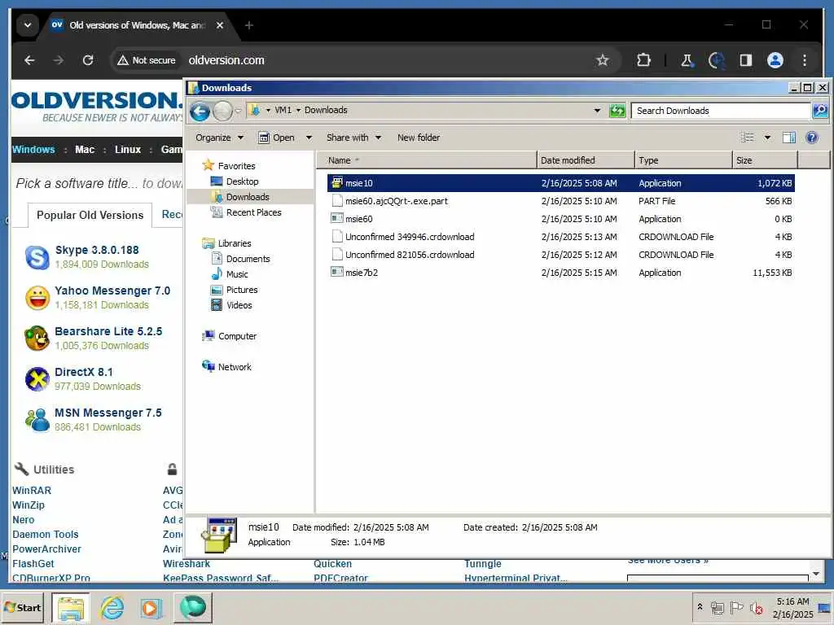This screenshot has height=625, width=834.
Task: Open the recent pages dropdown in Explorer
Action: 239,111
